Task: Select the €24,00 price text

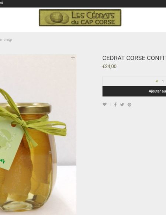Action: (110, 66)
